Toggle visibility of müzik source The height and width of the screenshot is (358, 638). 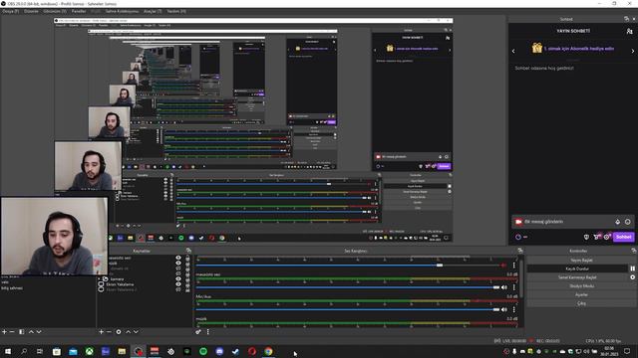coord(178,263)
